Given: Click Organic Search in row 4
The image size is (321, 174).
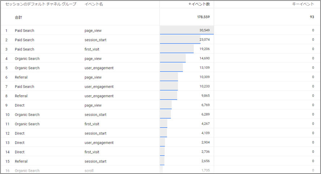Looking at the screenshot, I should (27, 59).
